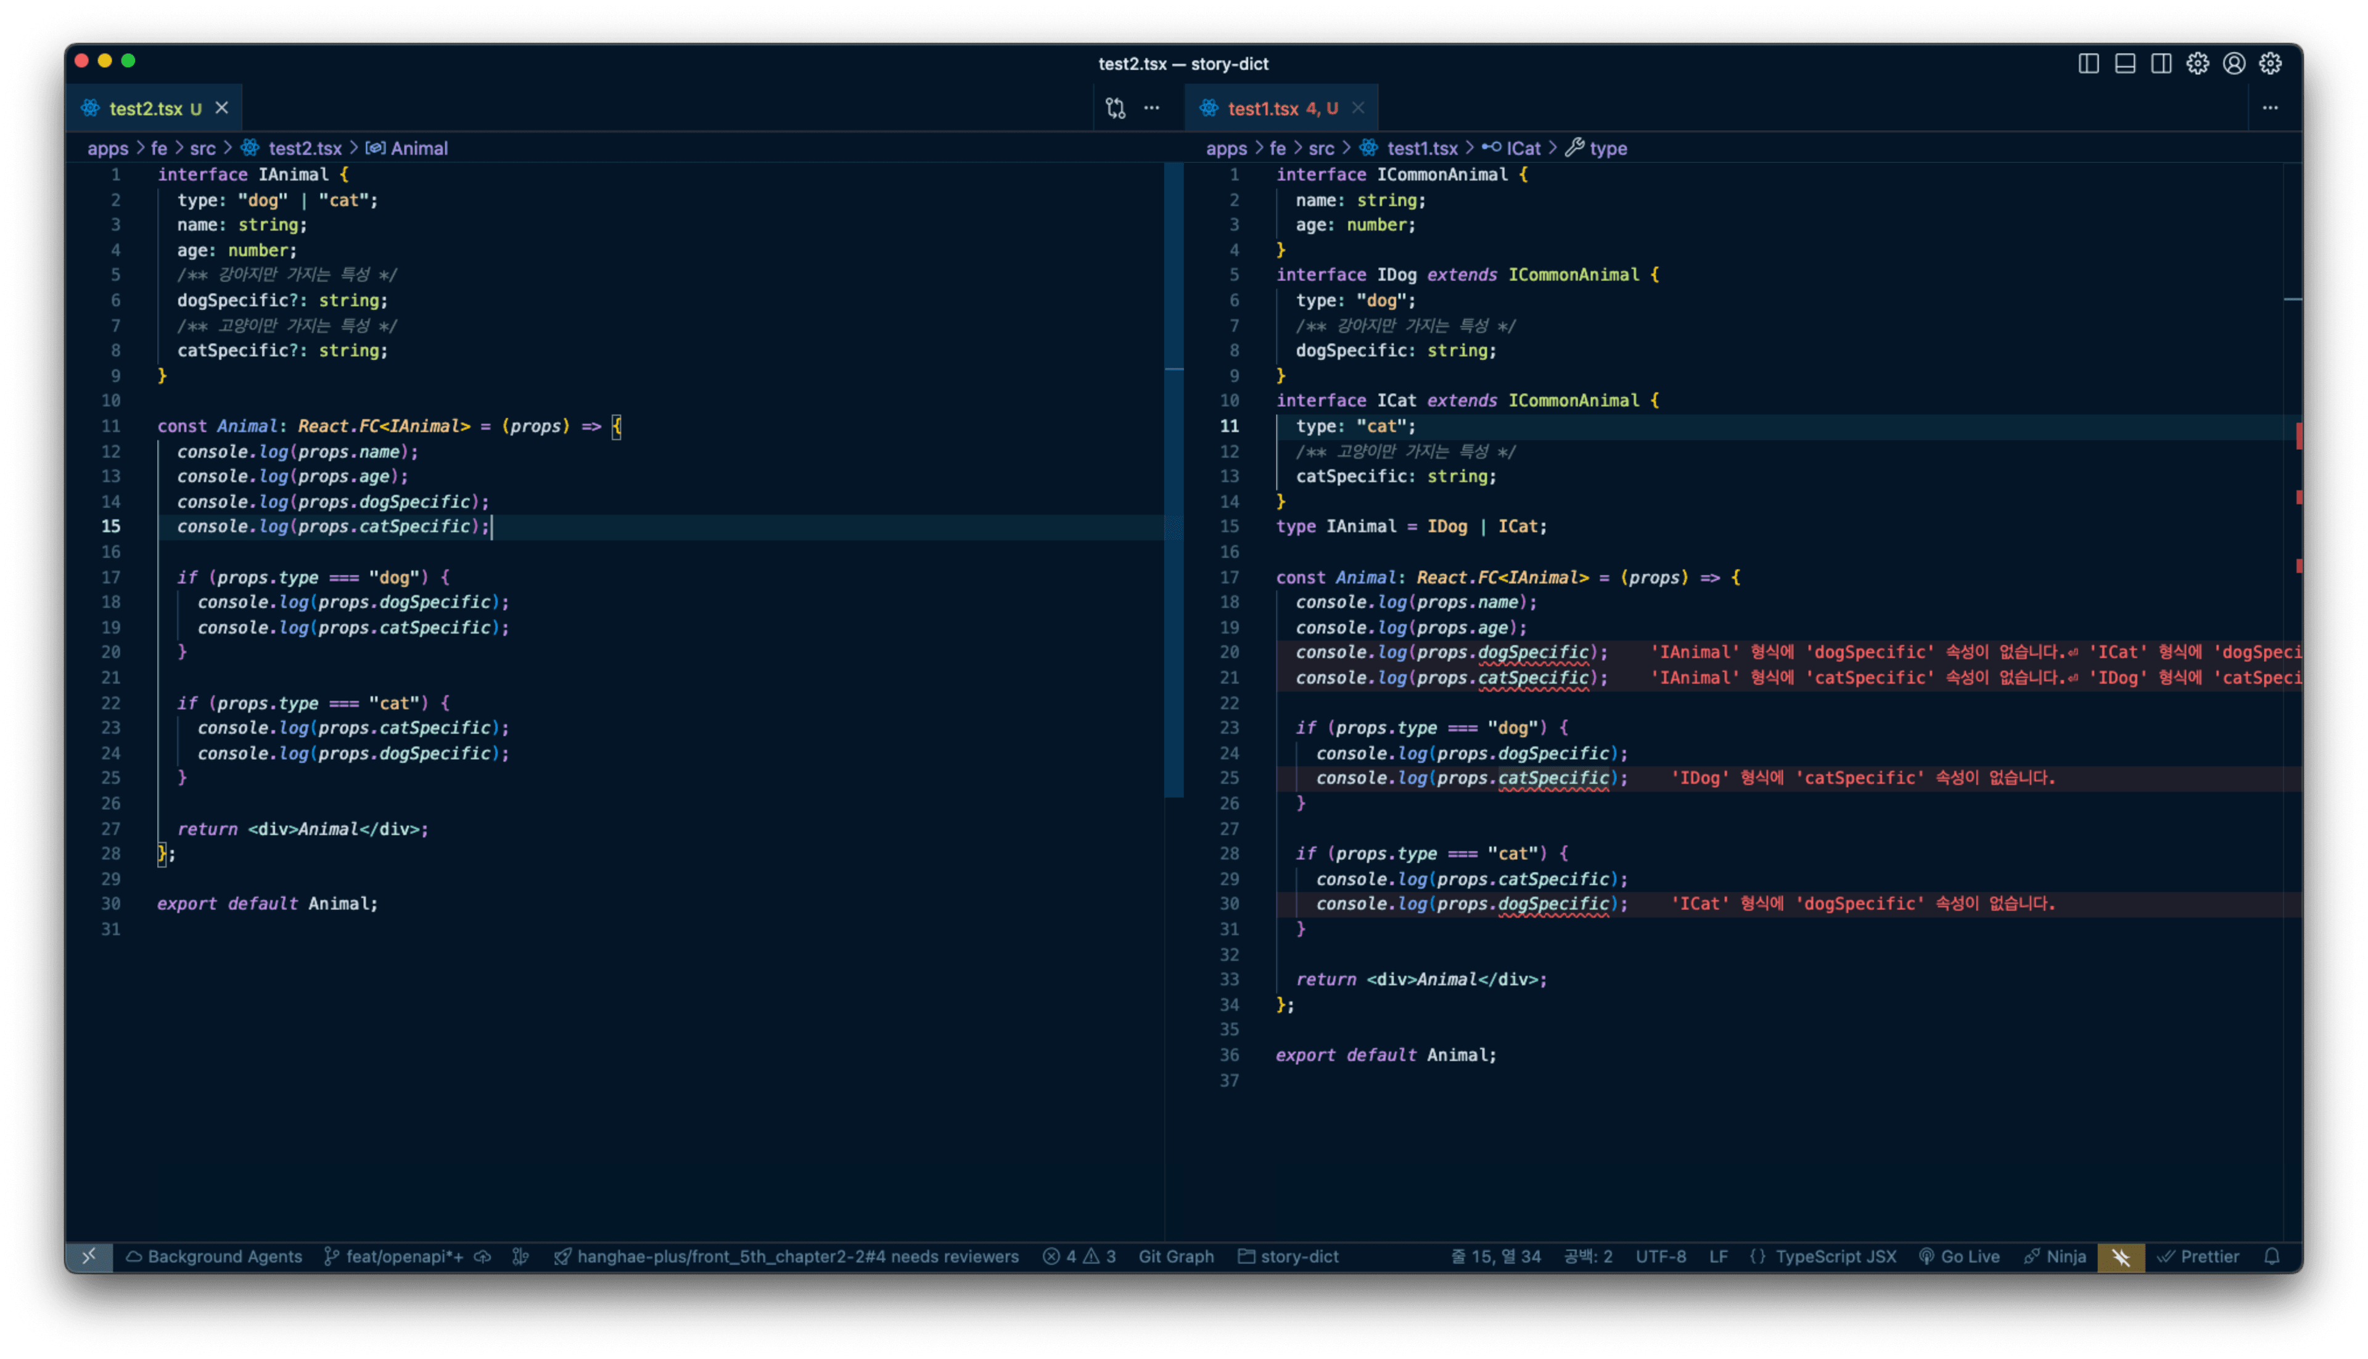Open 'fe' breadcrumb in left editor
The image size is (2368, 1359).
tap(158, 149)
